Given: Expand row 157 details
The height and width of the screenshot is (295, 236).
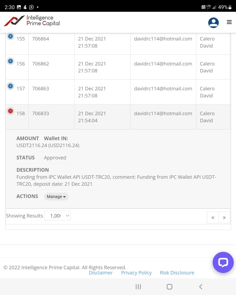Looking at the screenshot, I should point(11,86).
